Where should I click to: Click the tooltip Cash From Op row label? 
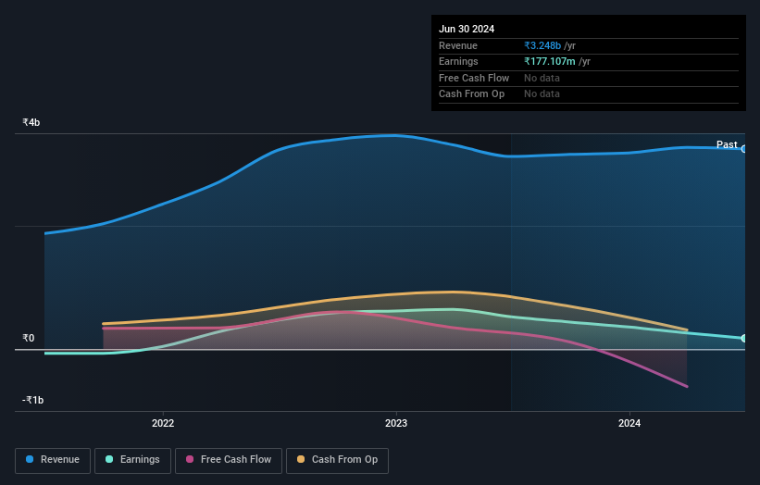click(471, 94)
